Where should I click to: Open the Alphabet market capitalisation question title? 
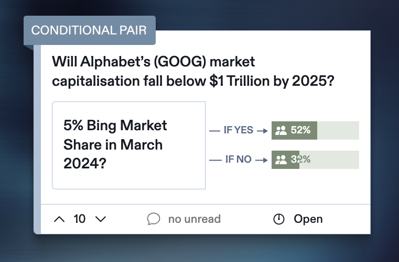(193, 72)
